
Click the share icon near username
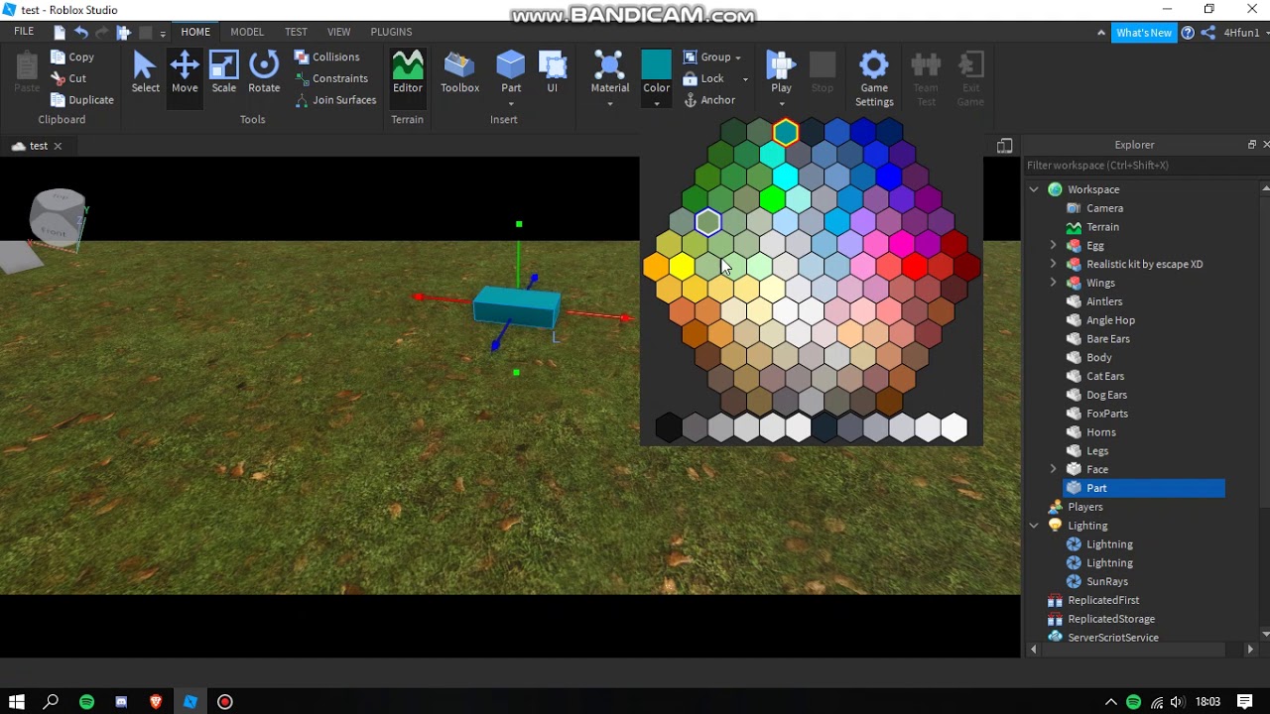click(x=1207, y=33)
